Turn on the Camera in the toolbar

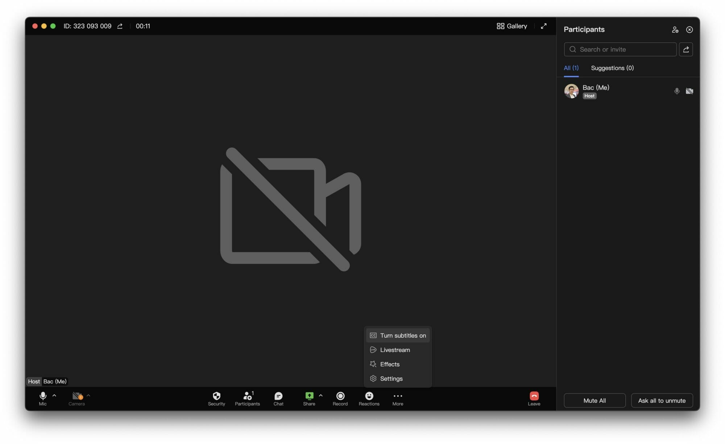click(x=76, y=398)
